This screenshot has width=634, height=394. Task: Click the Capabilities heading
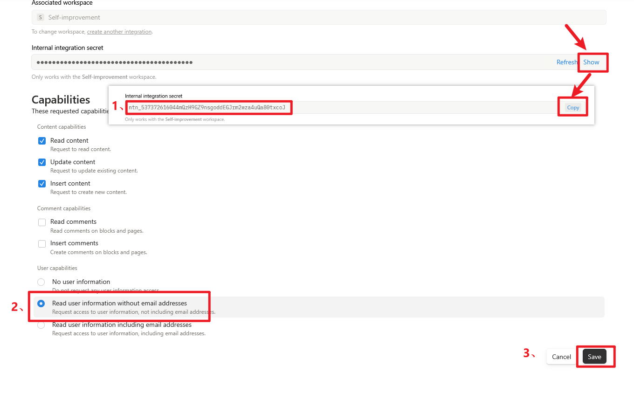(x=61, y=100)
